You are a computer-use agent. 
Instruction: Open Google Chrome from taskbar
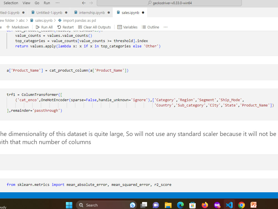click(242, 205)
